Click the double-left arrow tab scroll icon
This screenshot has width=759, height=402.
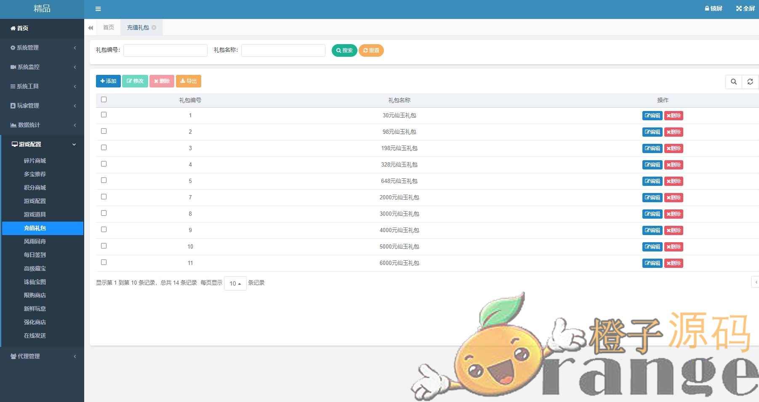(91, 28)
